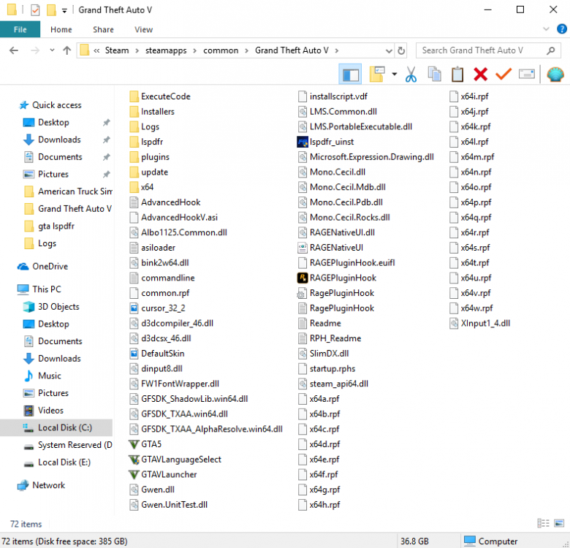
Task: Toggle the navigation pane toolbar icon
Action: pos(350,75)
